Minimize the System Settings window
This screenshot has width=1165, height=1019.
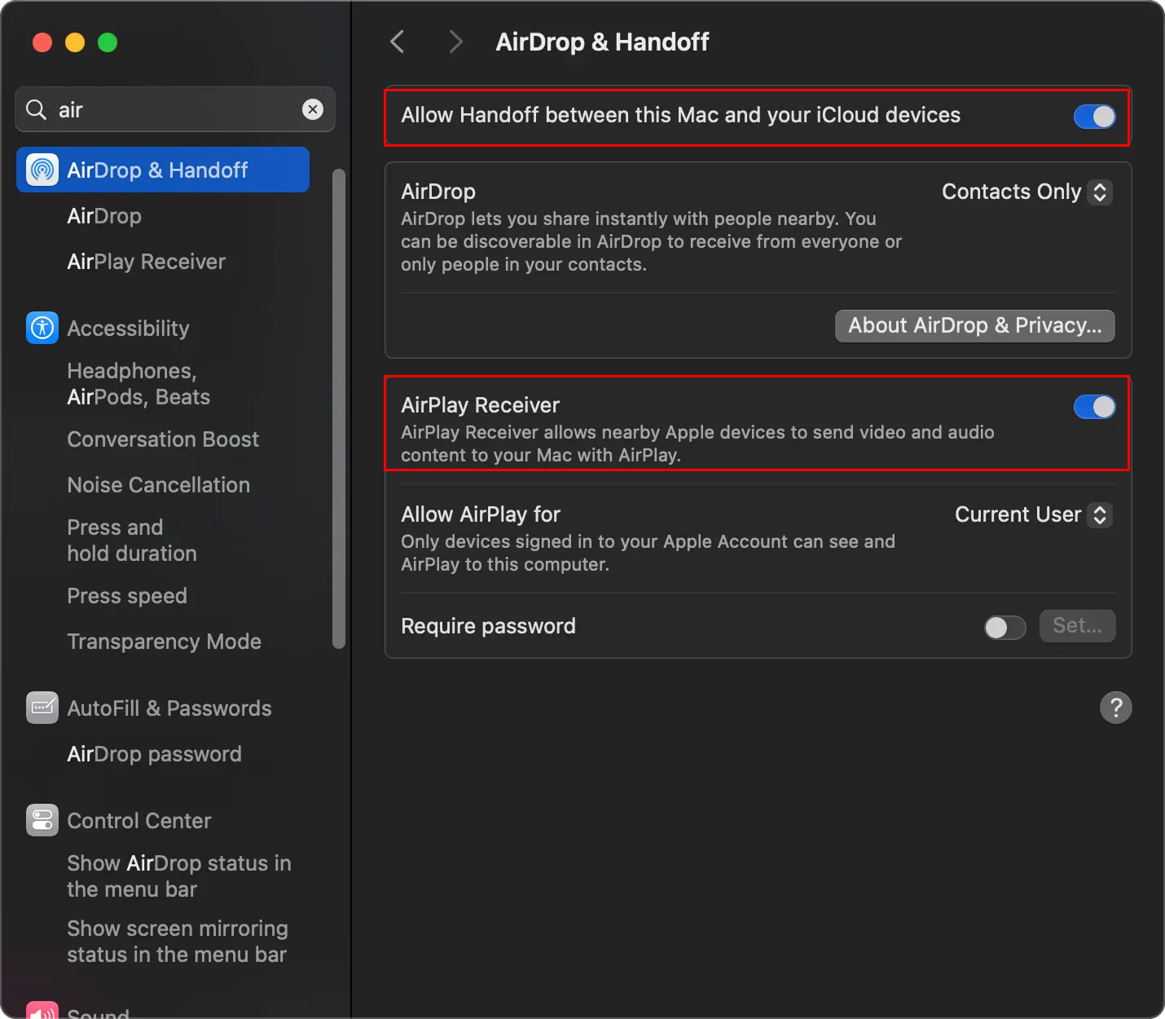pyautogui.click(x=75, y=42)
